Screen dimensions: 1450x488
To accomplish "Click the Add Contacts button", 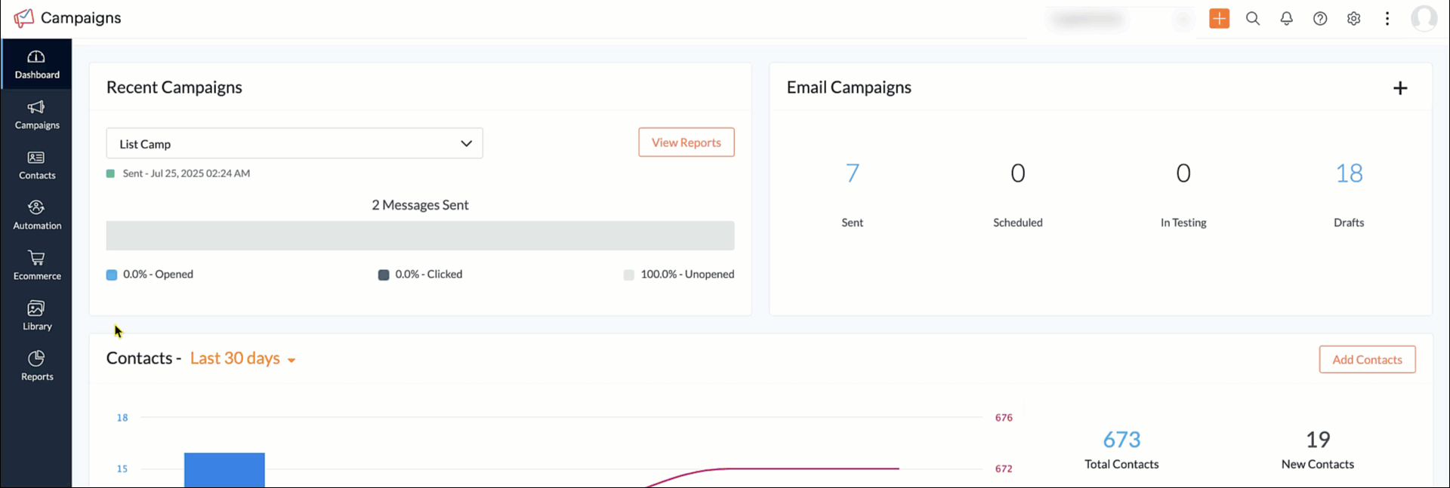I will point(1367,360).
